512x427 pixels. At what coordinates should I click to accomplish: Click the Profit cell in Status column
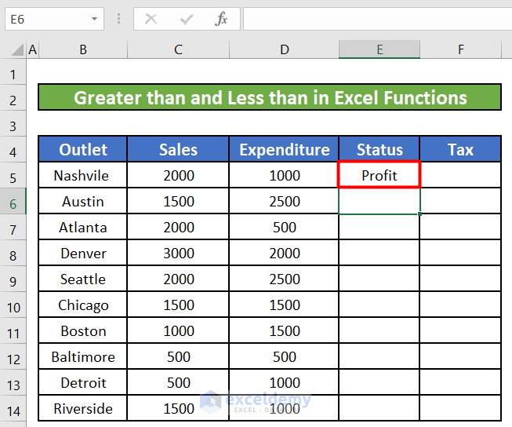379,176
